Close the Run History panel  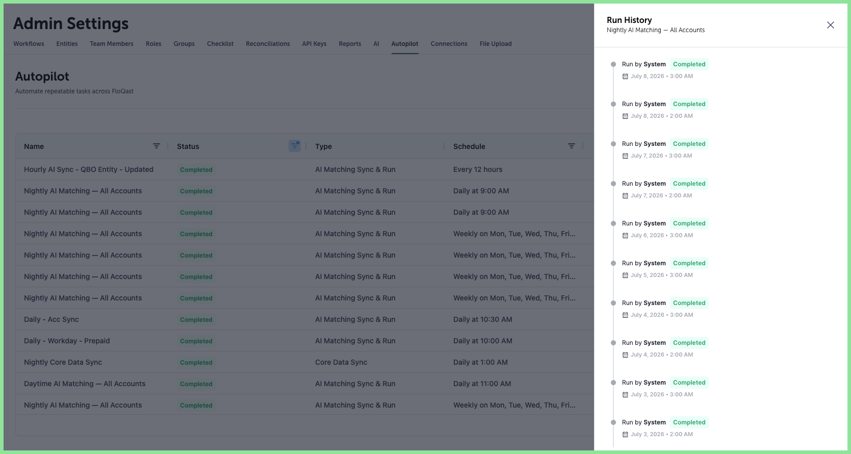[830, 25]
